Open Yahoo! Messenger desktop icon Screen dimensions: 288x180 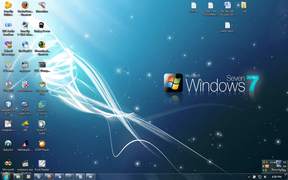click(x=8, y=48)
